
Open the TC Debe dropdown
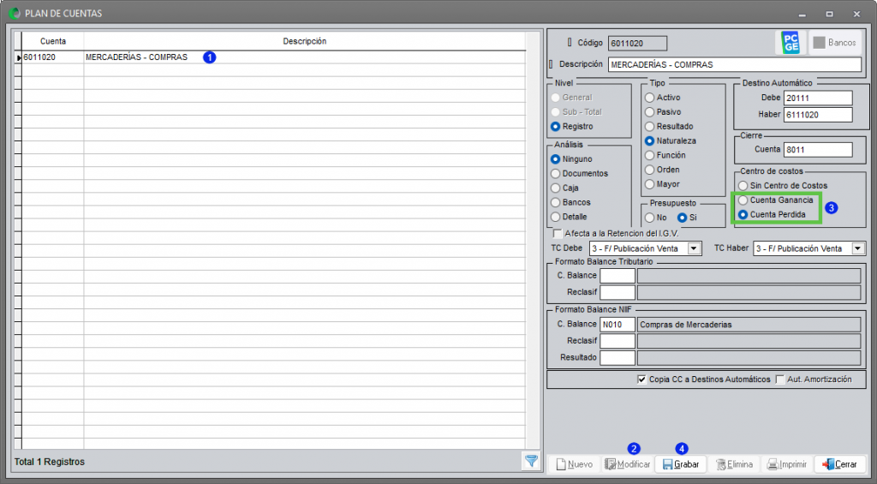(694, 248)
